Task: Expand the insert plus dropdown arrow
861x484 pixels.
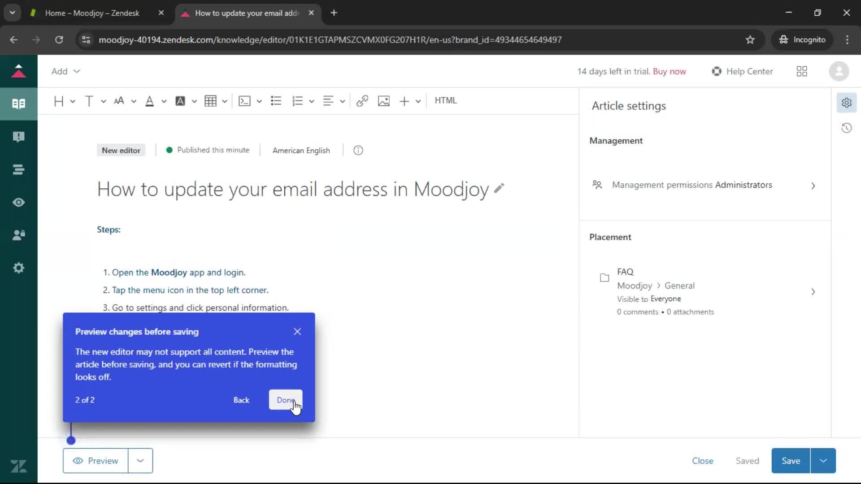Action: coord(418,102)
